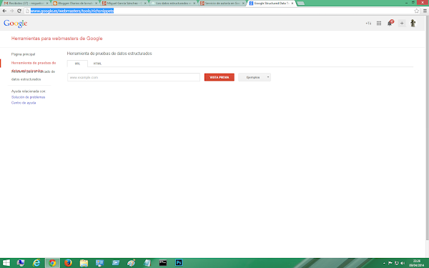
Task: Click the vertical page scrollbar
Action: coord(427,129)
